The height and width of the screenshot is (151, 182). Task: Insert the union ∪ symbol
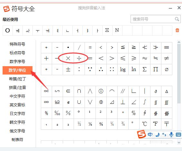[x=79, y=102]
